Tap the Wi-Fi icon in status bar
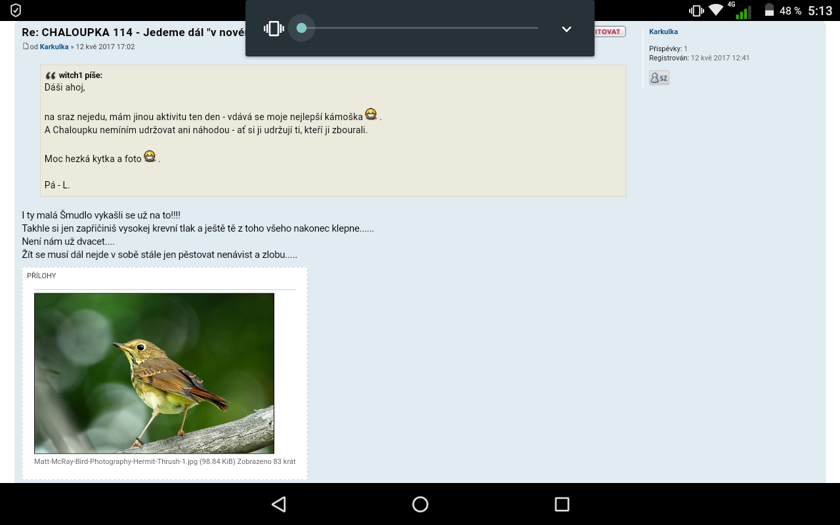The width and height of the screenshot is (840, 525). pyautogui.click(x=715, y=10)
